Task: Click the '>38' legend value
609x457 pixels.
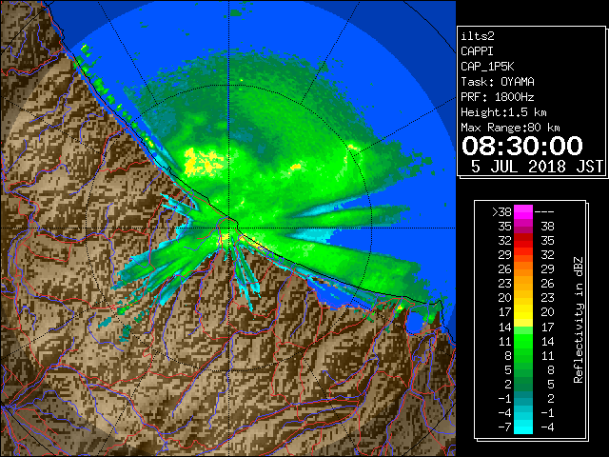Action: [501, 212]
